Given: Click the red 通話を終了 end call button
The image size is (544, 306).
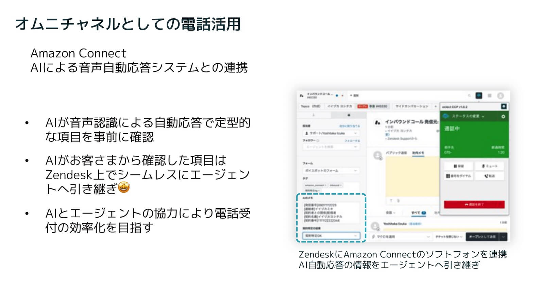Looking at the screenshot, I should [474, 204].
